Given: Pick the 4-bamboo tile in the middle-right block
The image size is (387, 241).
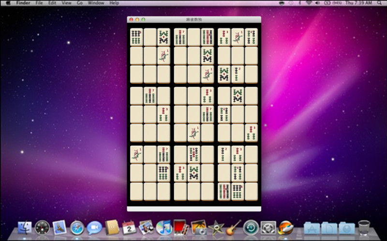Looking at the screenshot, I should (224, 114).
